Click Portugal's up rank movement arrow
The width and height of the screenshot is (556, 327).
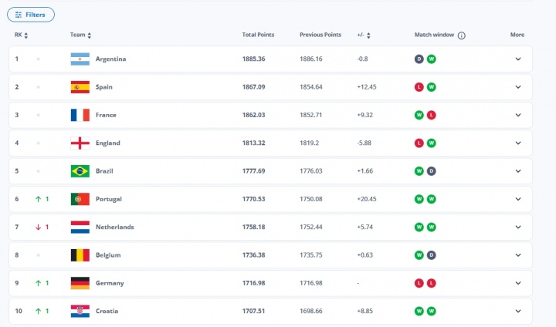pyautogui.click(x=37, y=199)
